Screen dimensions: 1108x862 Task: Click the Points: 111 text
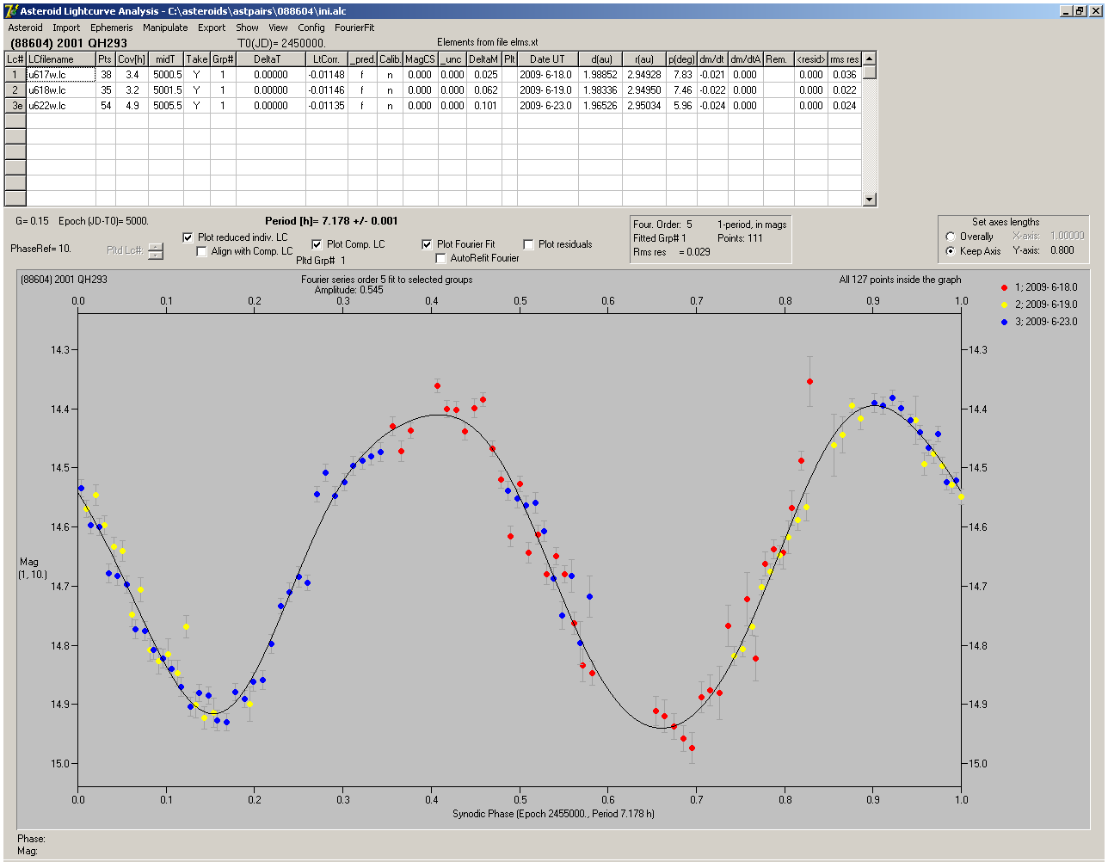point(740,238)
